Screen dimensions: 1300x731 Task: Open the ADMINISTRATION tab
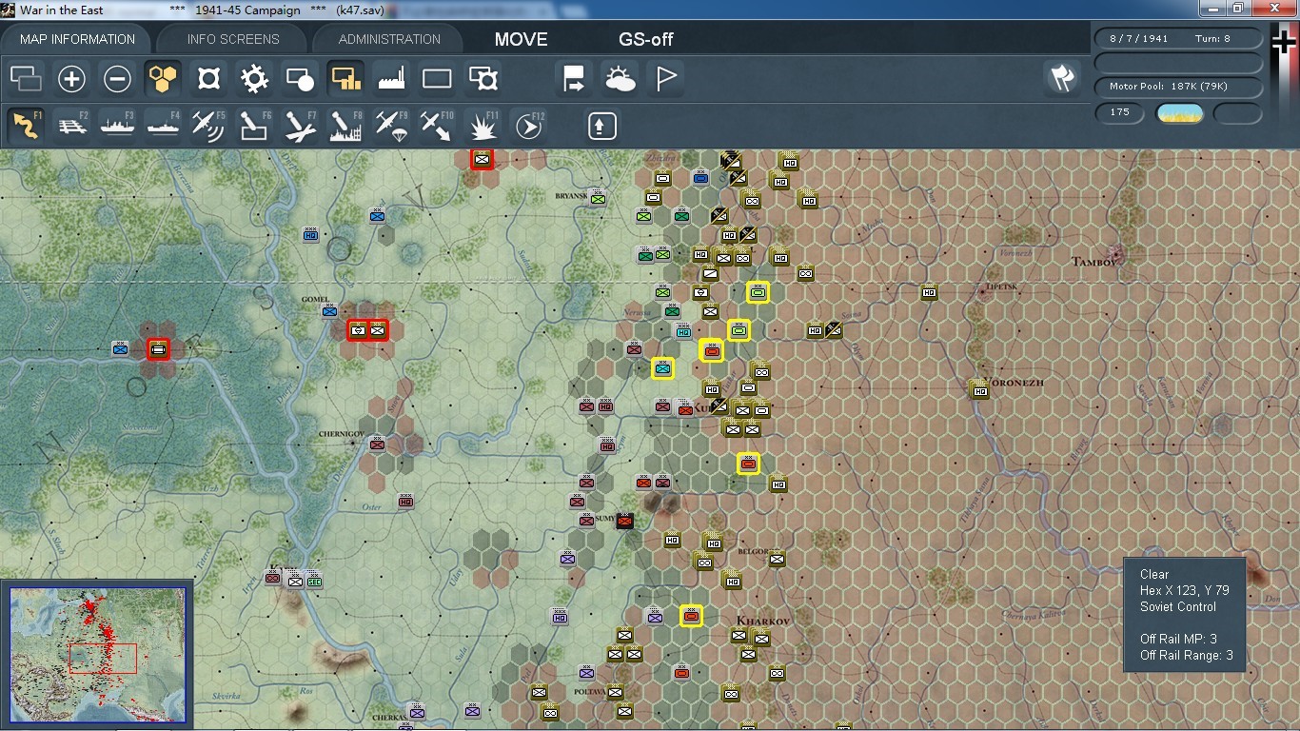click(x=389, y=39)
